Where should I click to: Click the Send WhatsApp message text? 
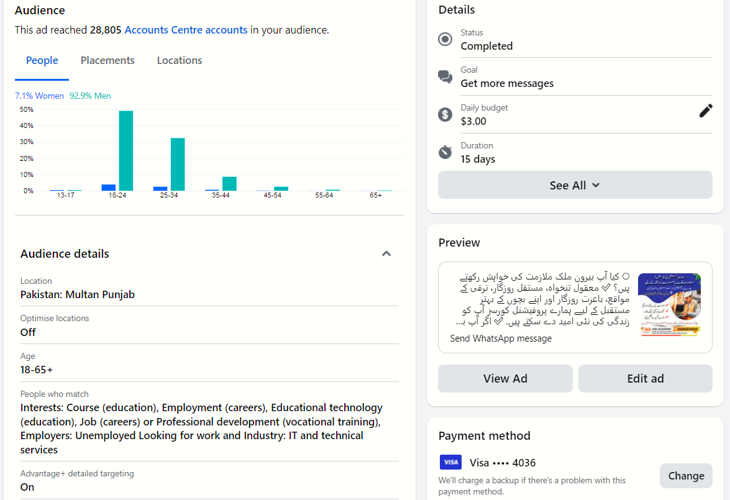[x=501, y=339]
